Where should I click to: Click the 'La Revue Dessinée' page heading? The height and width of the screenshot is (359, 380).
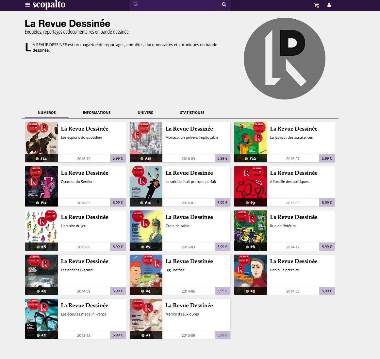tap(67, 24)
